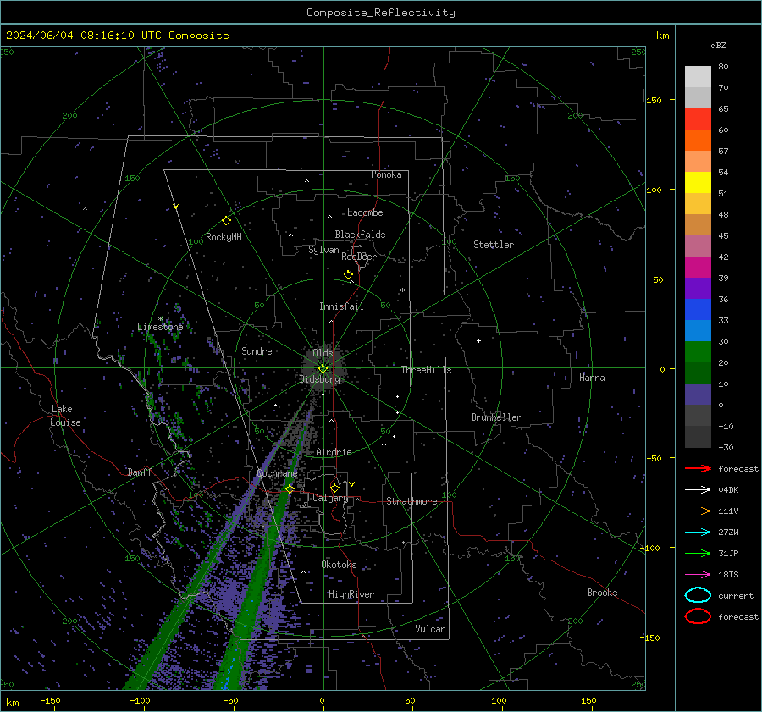Click the Strathmore map label
Image resolution: width=762 pixels, height=712 pixels.
pos(411,501)
